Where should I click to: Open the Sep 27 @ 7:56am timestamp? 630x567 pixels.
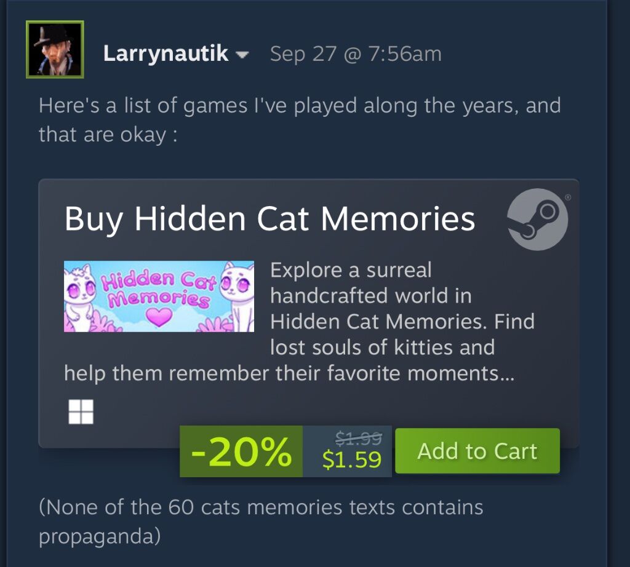coord(356,54)
